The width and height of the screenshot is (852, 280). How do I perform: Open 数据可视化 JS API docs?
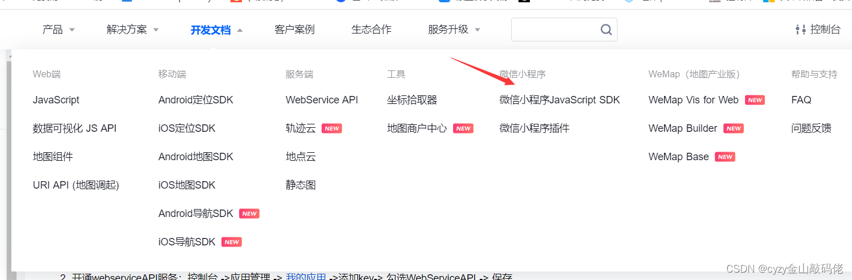[x=75, y=128]
